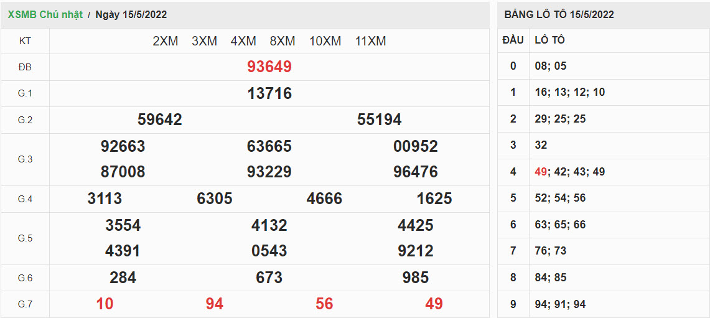Click the BẢNG LÔ TÔ 15/5/2022 header
710x318 pixels.
(x=559, y=14)
